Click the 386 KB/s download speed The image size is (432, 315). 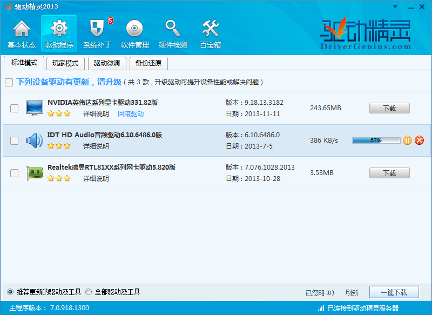323,140
